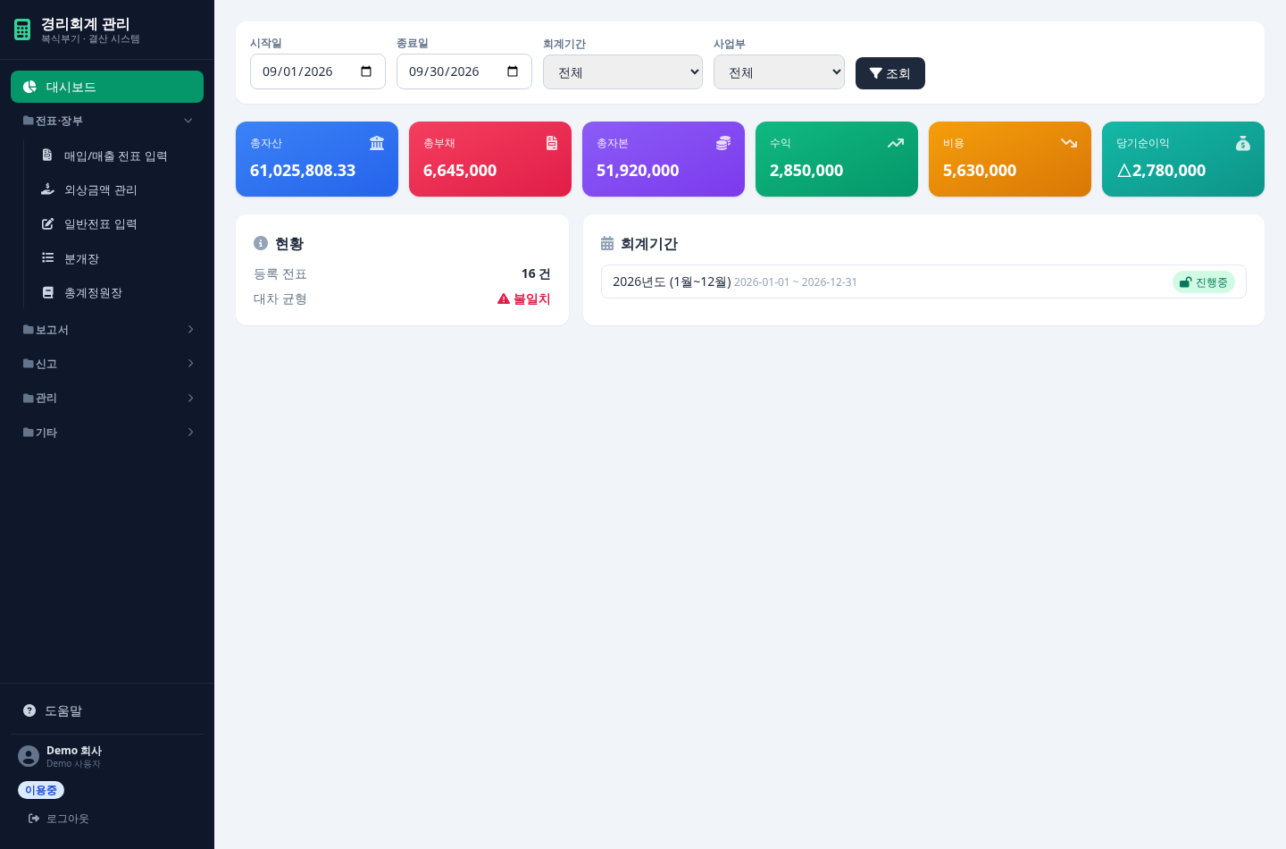Click the money bag icon on 당기순이익 card
Image resolution: width=1286 pixels, height=849 pixels.
1243,143
